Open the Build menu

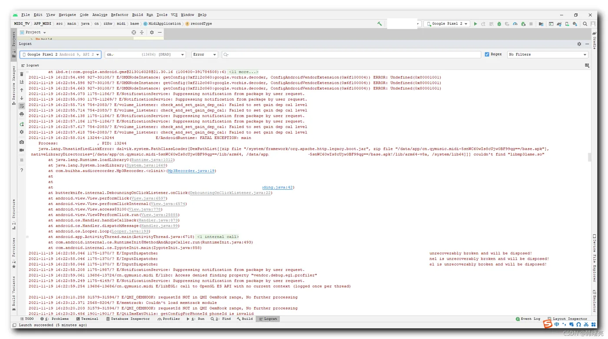pos(138,15)
